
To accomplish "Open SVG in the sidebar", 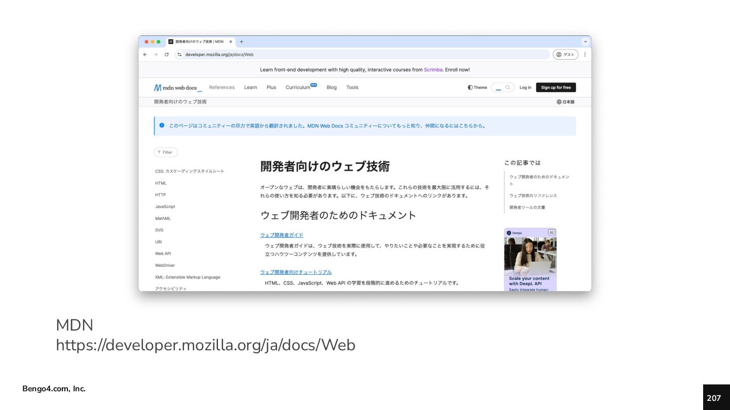I will (159, 230).
